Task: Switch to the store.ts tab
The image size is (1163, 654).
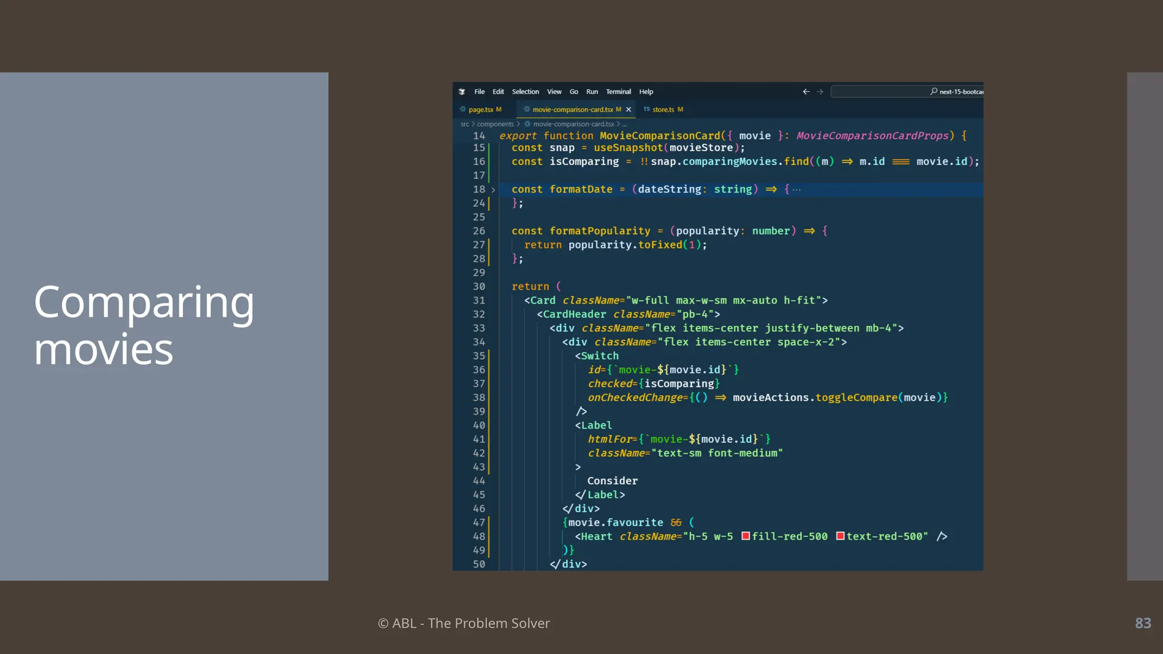Action: click(663, 110)
